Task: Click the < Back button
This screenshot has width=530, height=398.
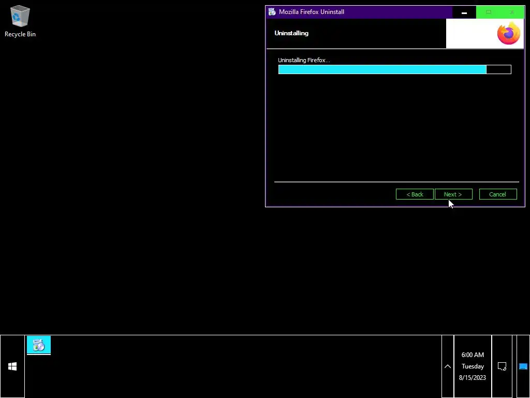Action: point(415,194)
